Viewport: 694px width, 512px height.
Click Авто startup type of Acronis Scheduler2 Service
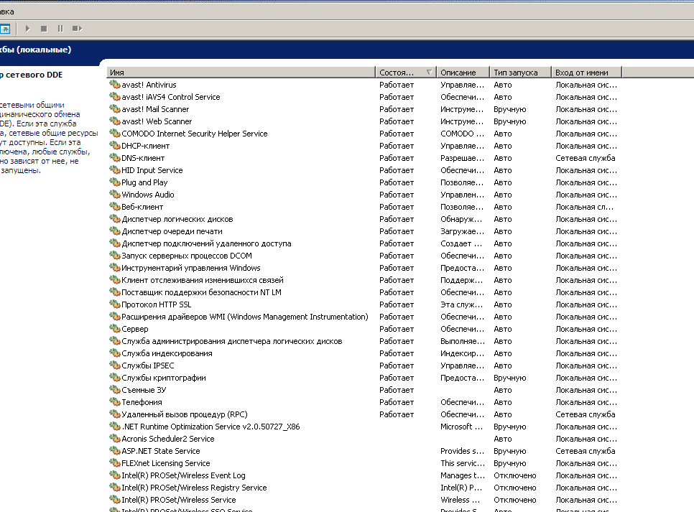pyautogui.click(x=503, y=439)
